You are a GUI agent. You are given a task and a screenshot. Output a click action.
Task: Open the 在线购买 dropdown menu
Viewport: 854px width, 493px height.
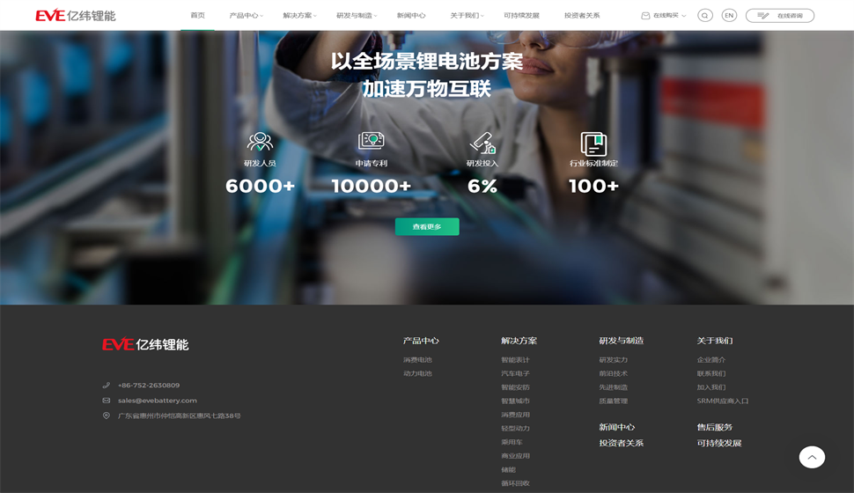tap(664, 16)
